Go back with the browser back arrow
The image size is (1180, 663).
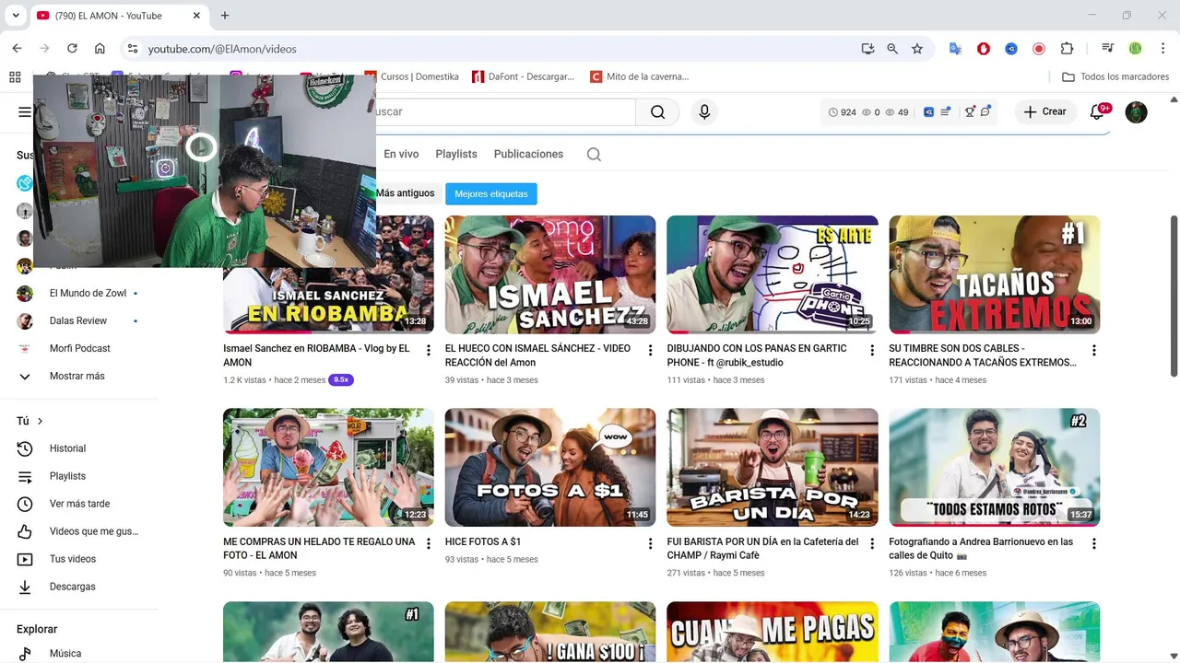pyautogui.click(x=17, y=49)
